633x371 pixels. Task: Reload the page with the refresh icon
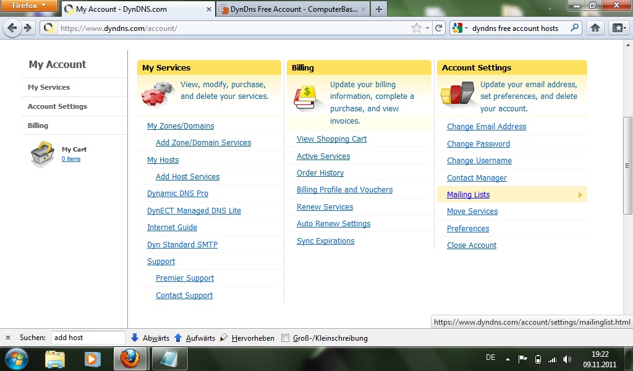point(438,28)
